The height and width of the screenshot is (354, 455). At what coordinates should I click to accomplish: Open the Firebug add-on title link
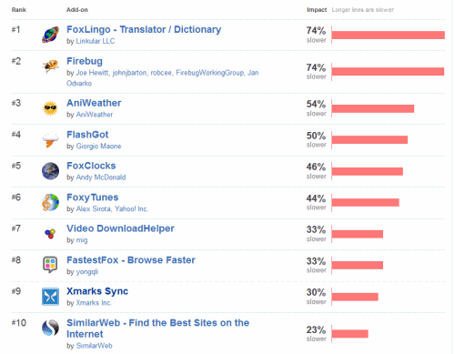point(85,61)
